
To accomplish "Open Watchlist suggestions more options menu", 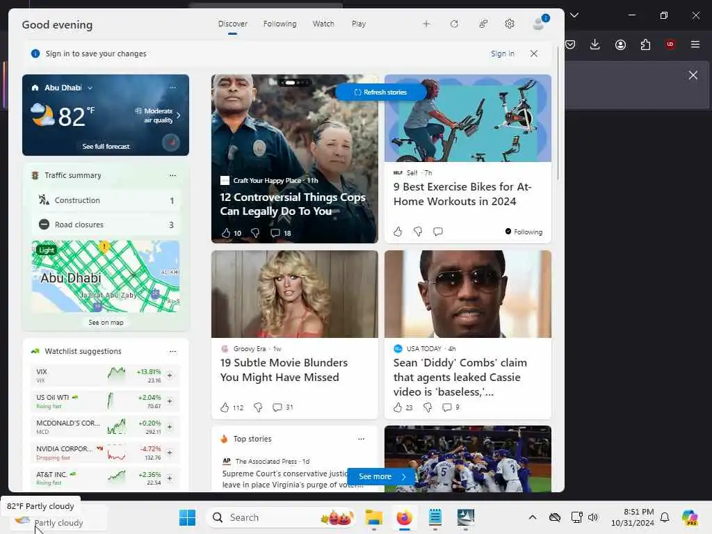I will click(173, 351).
